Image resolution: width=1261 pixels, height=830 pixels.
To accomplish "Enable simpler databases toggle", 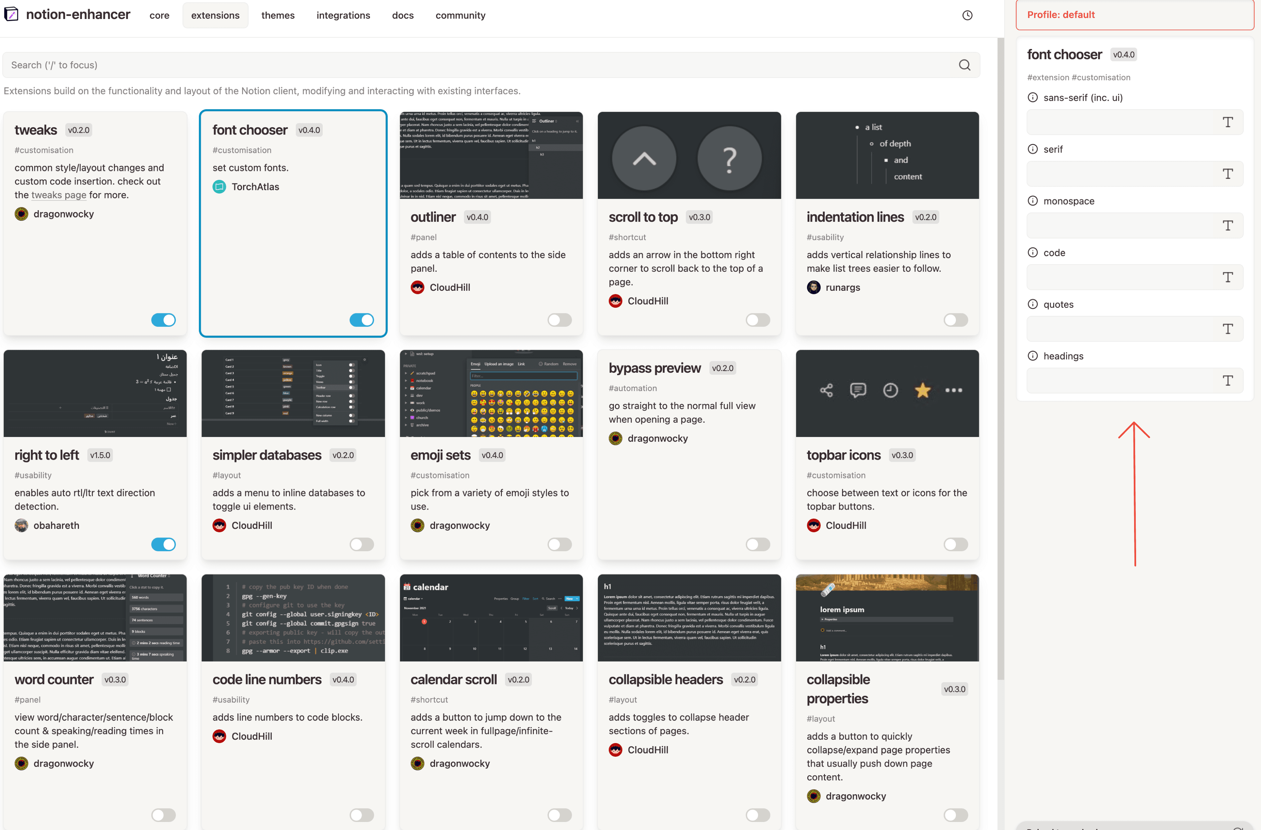I will tap(362, 545).
